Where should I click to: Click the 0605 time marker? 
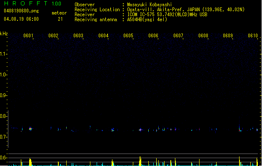click(128, 36)
